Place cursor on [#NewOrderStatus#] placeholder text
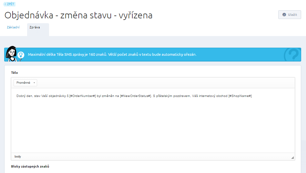This screenshot has height=173, width=306. pos(136,96)
